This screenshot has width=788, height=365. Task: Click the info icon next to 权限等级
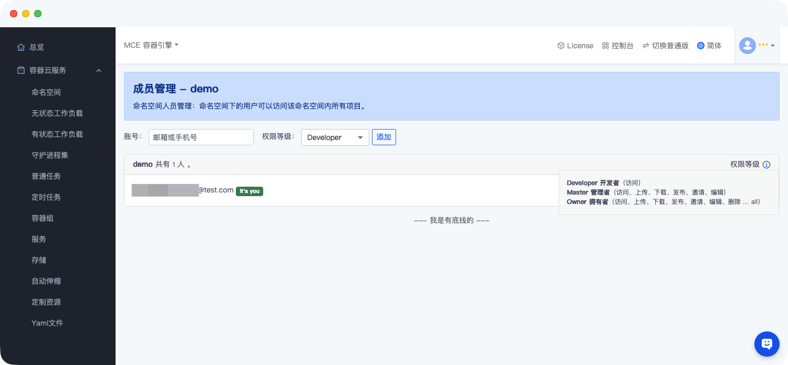coord(766,165)
